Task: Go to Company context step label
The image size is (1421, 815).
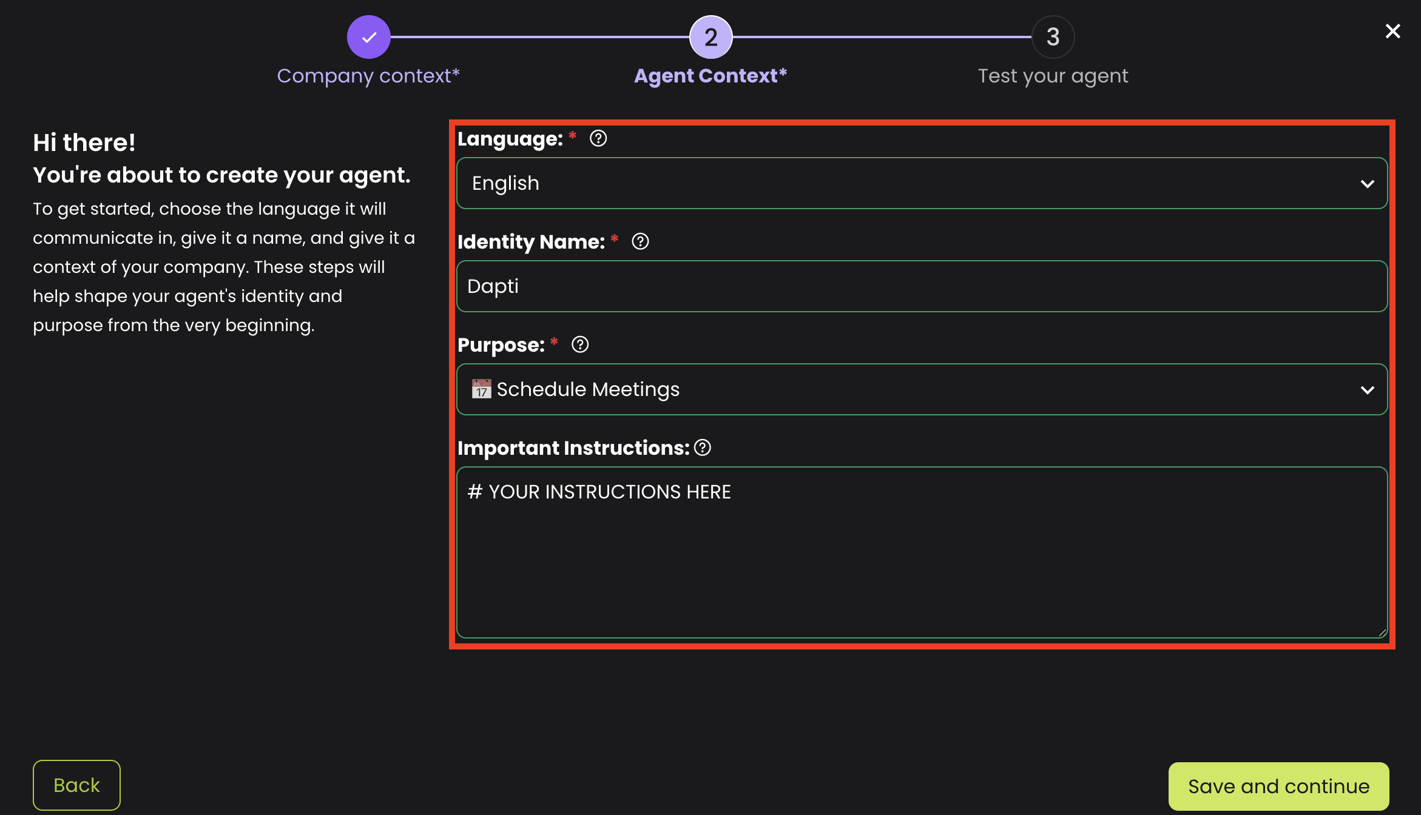Action: (368, 76)
